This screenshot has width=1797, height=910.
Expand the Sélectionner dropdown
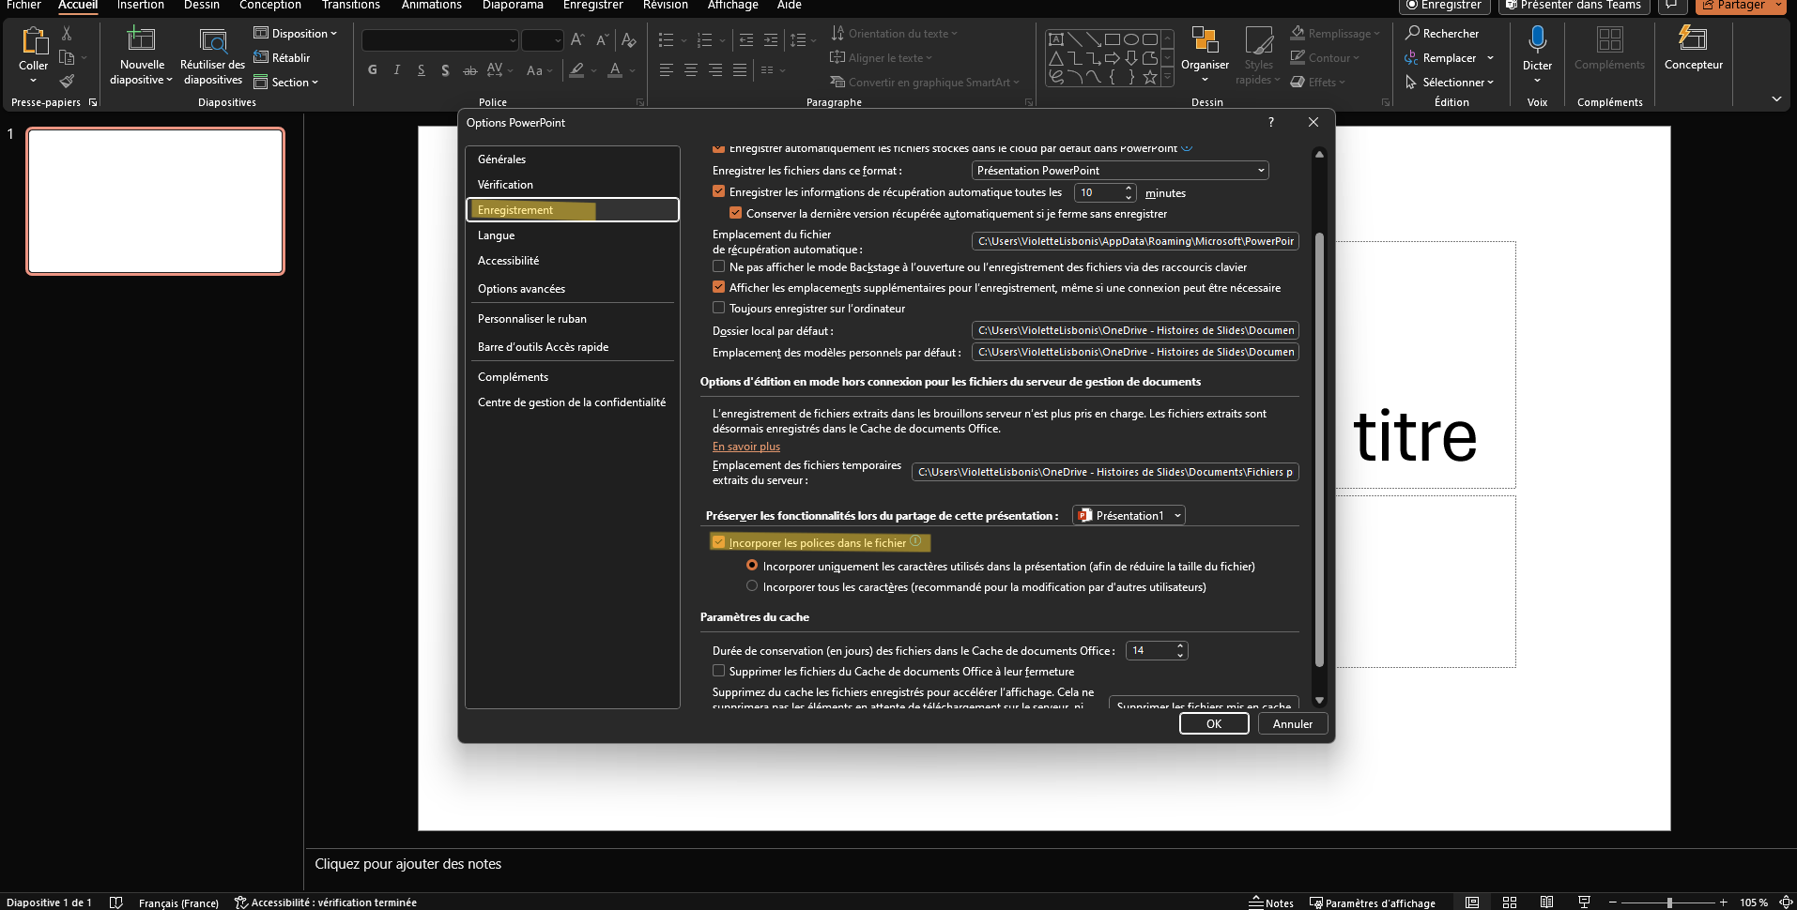1450,82
